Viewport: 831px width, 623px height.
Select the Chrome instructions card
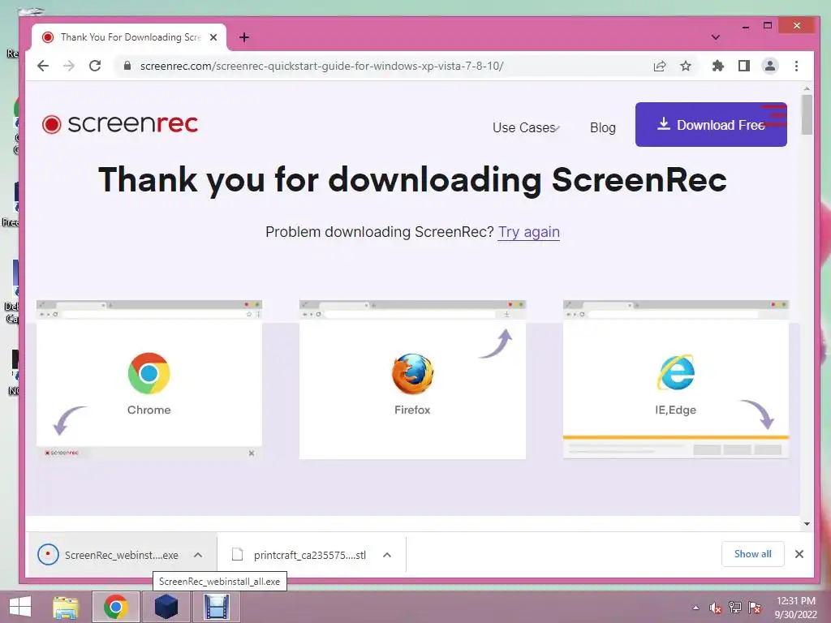(x=149, y=380)
